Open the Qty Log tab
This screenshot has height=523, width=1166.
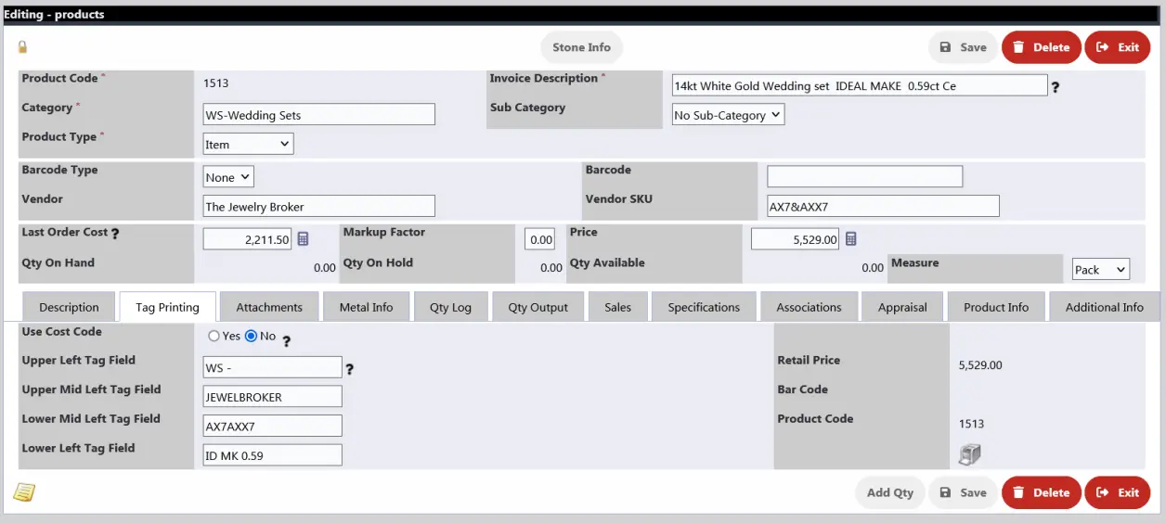[x=450, y=307]
